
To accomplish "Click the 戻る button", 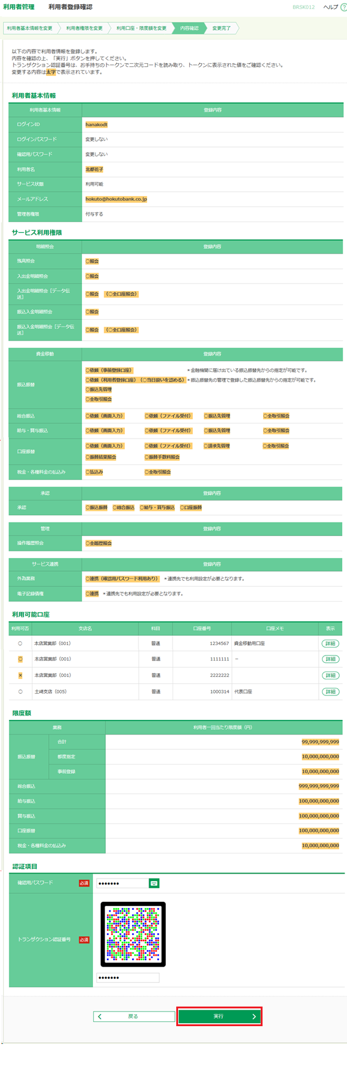I will [x=134, y=1016].
